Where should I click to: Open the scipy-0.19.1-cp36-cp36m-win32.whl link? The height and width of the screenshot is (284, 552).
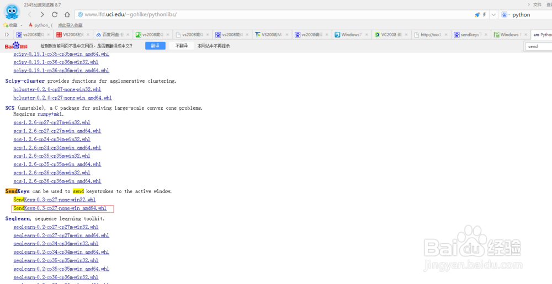[56, 62]
